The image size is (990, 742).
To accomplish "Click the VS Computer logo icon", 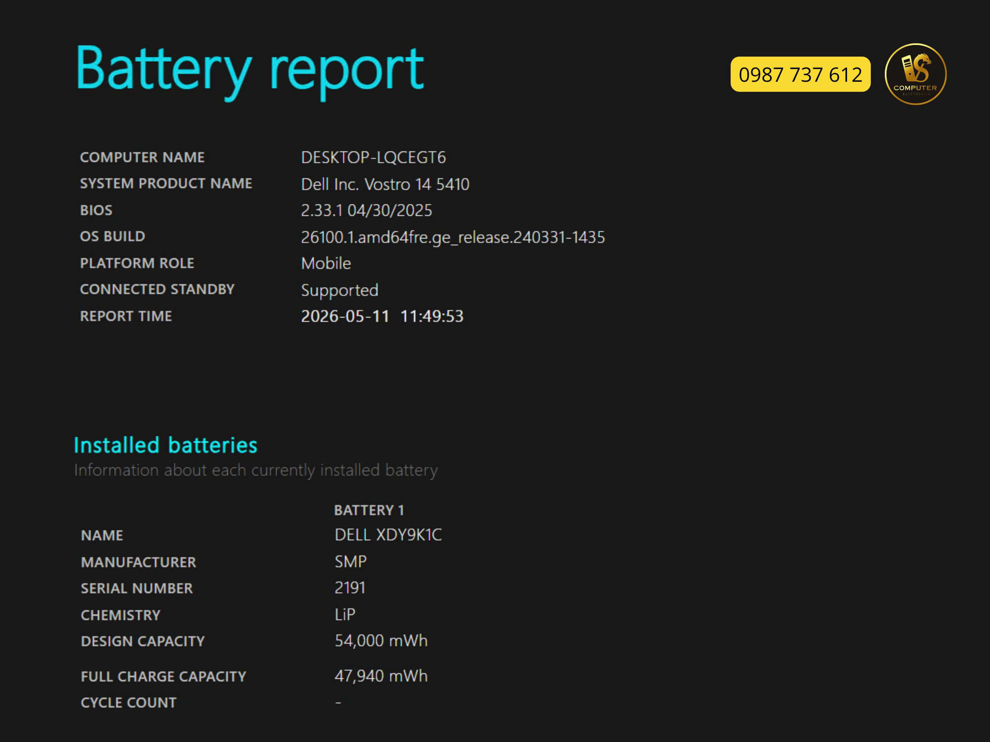I will click(915, 74).
